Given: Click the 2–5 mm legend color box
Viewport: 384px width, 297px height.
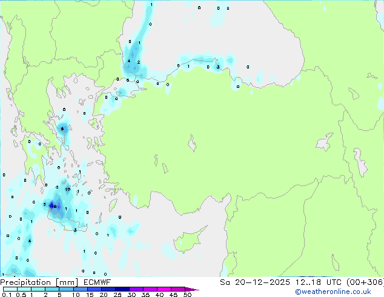Looking at the screenshot, I should pos(52,289).
